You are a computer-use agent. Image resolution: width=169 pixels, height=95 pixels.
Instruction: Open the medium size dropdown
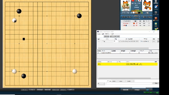click(115, 81)
